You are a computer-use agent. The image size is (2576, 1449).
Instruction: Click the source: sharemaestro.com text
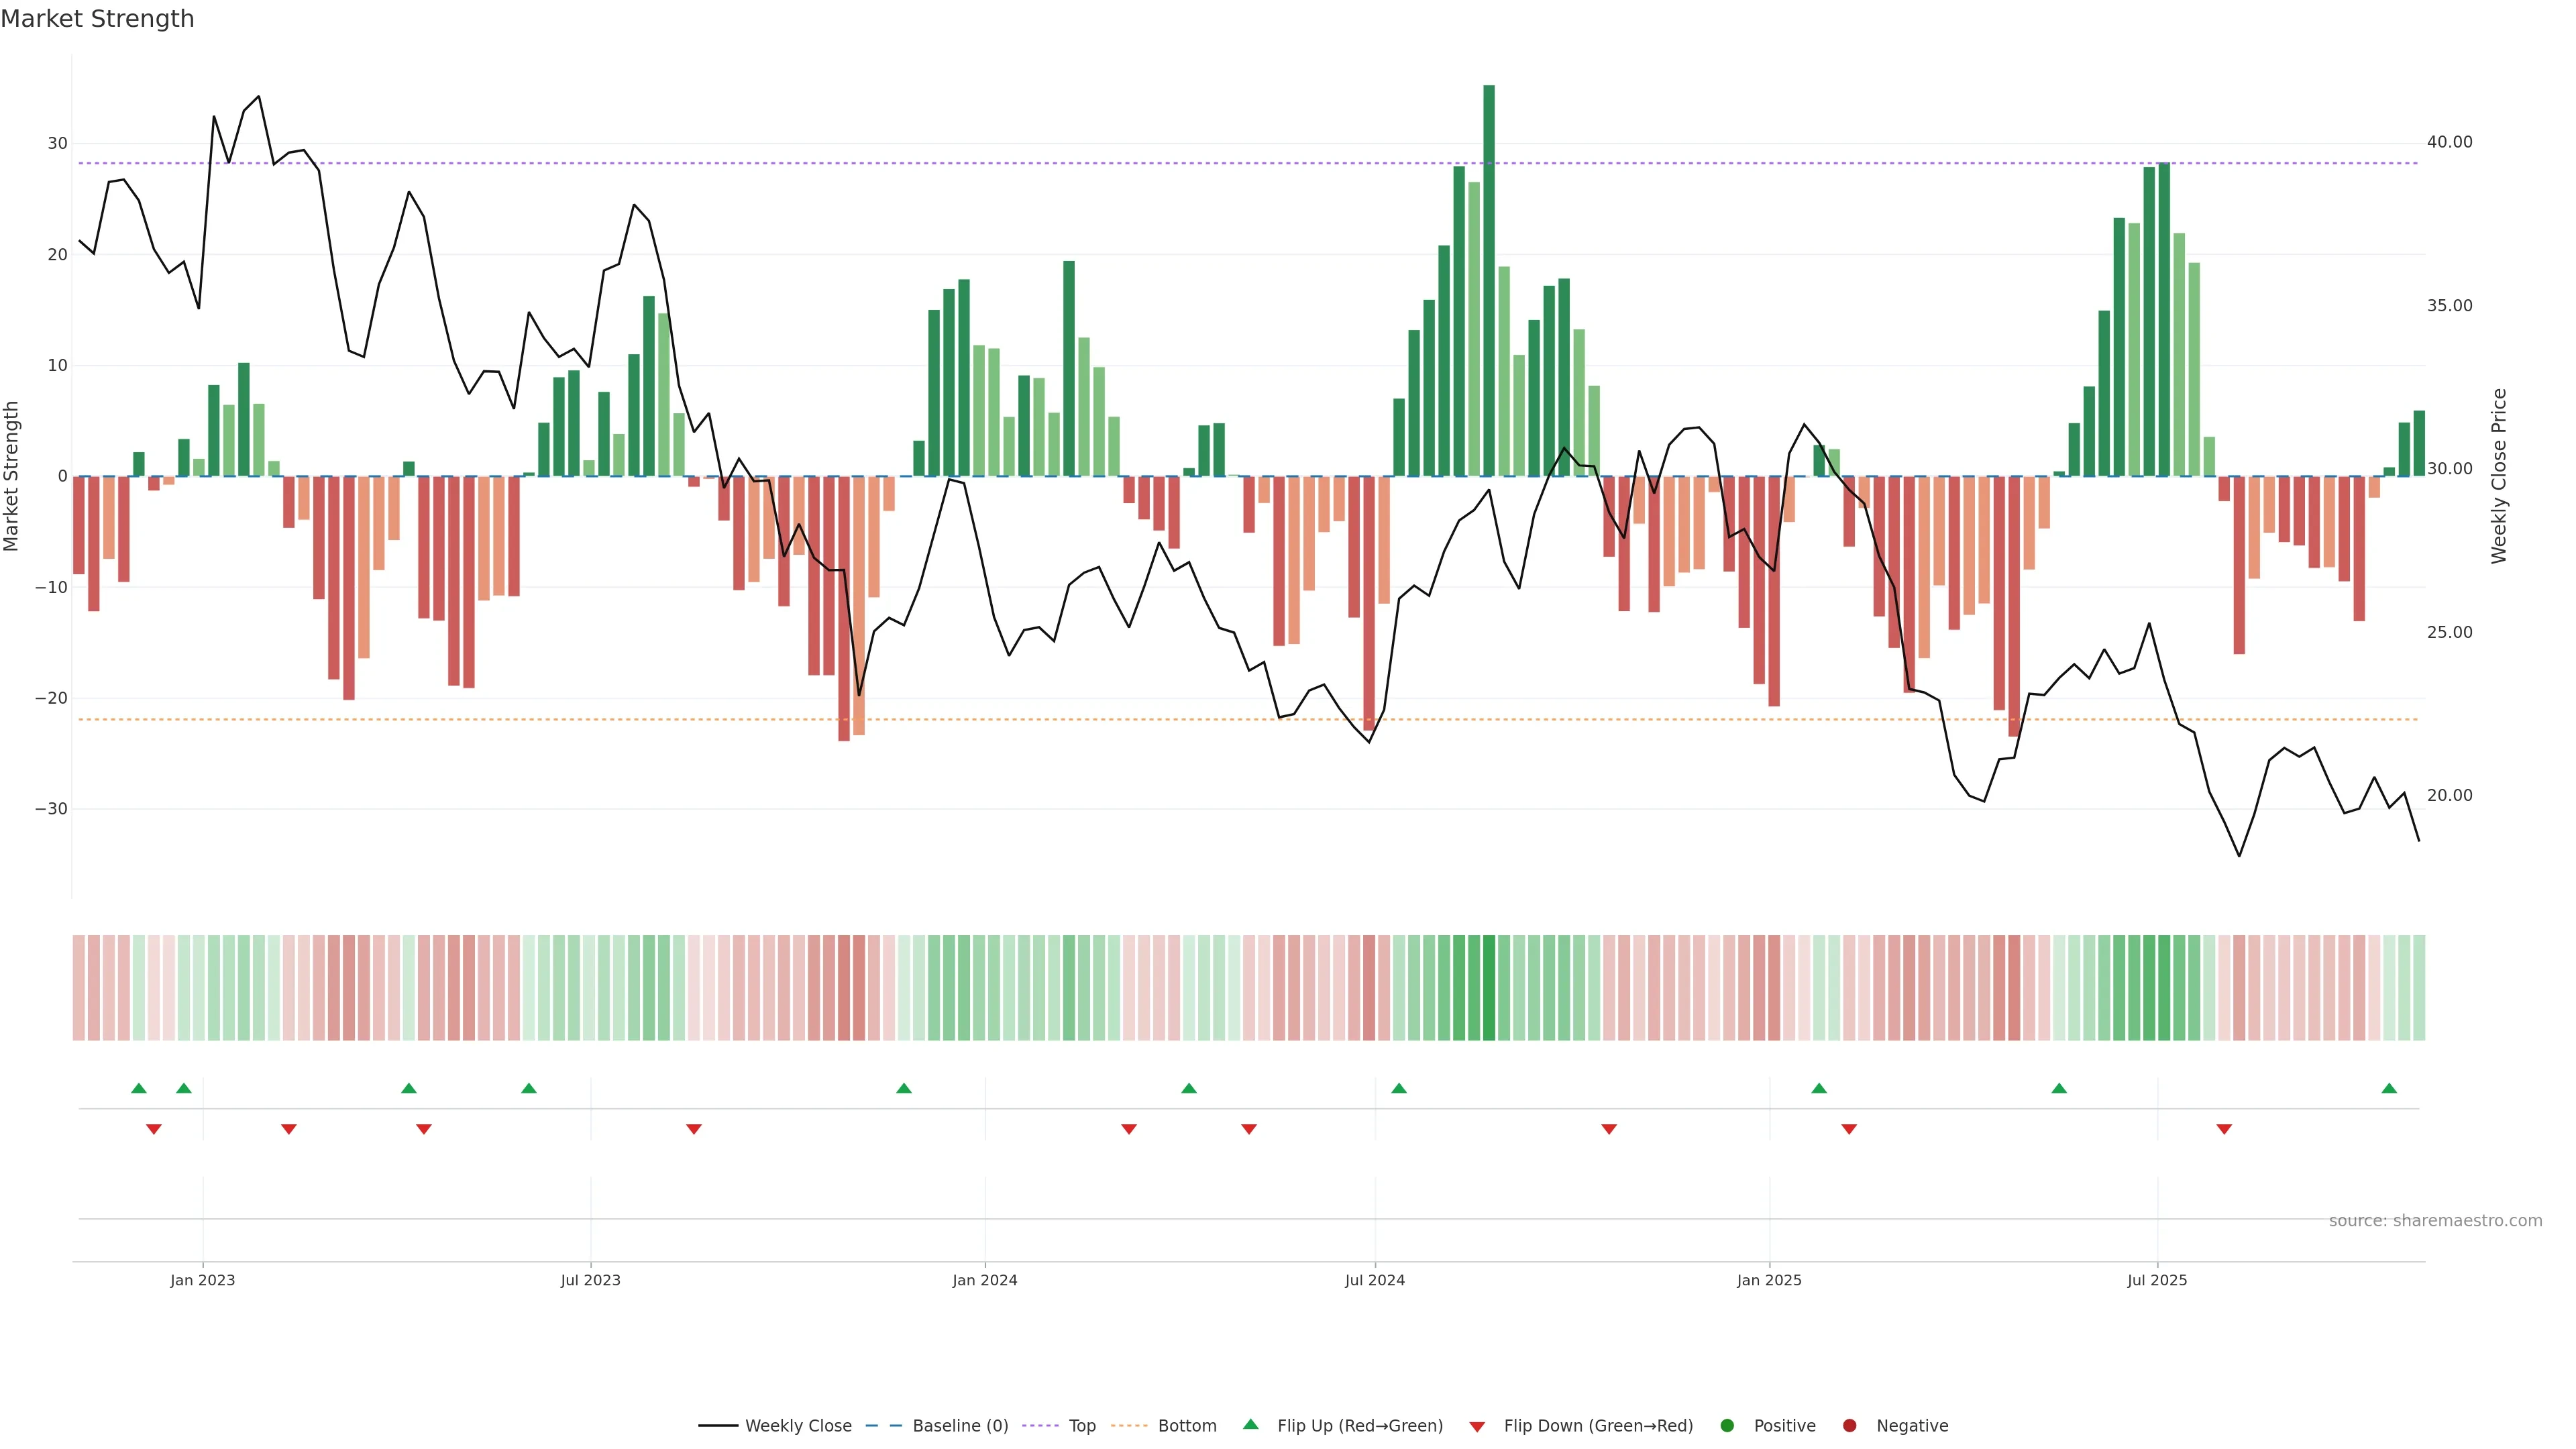click(2435, 1221)
